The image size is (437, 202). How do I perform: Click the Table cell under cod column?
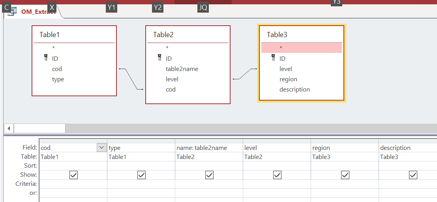pyautogui.click(x=73, y=157)
